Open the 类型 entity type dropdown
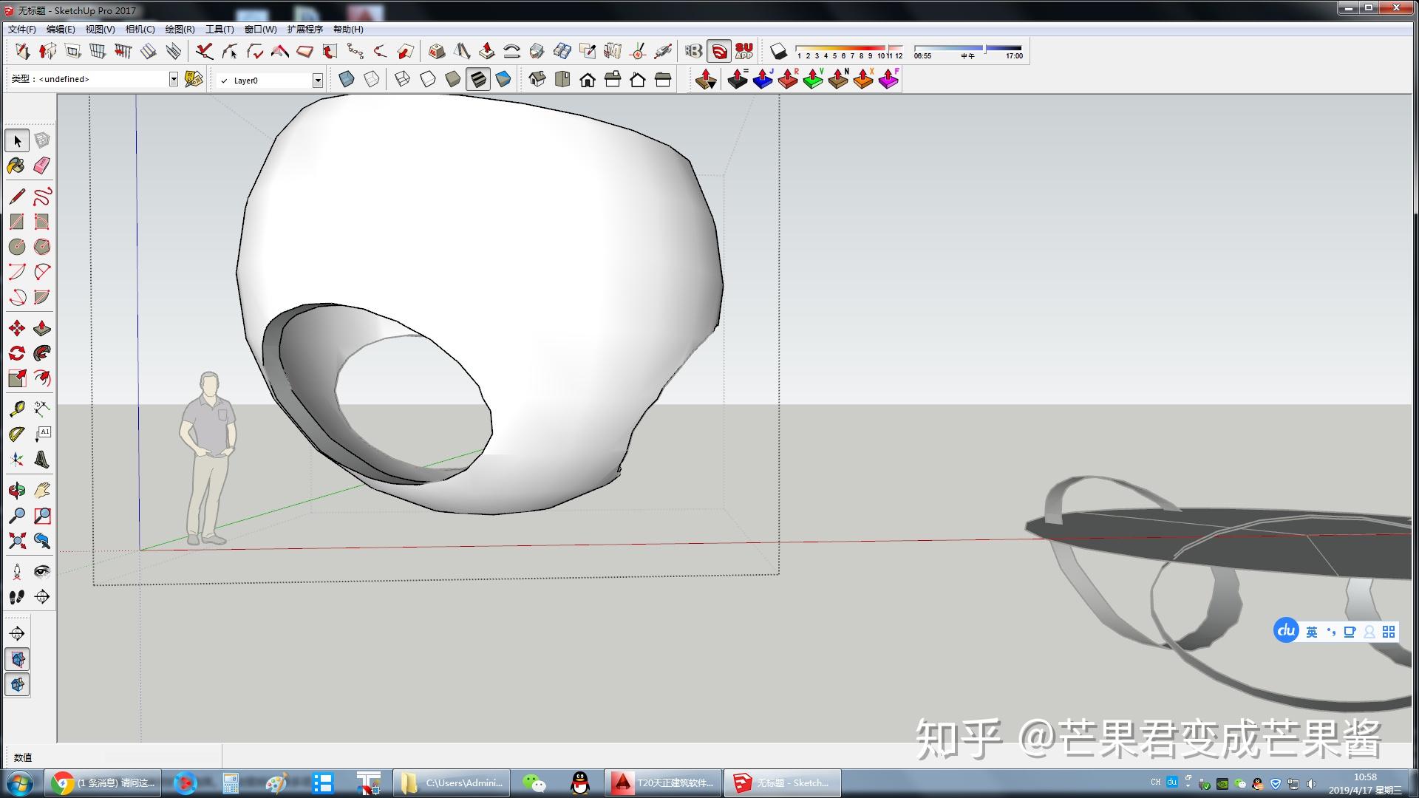This screenshot has width=1419, height=798. click(173, 78)
